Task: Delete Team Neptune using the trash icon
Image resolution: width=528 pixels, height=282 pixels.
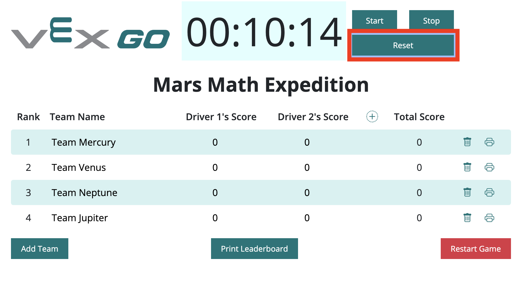Action: [x=467, y=192]
